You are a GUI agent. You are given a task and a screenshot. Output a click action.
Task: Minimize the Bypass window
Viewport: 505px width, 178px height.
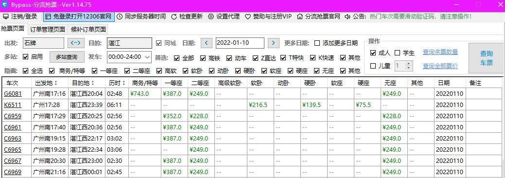click(x=456, y=4)
